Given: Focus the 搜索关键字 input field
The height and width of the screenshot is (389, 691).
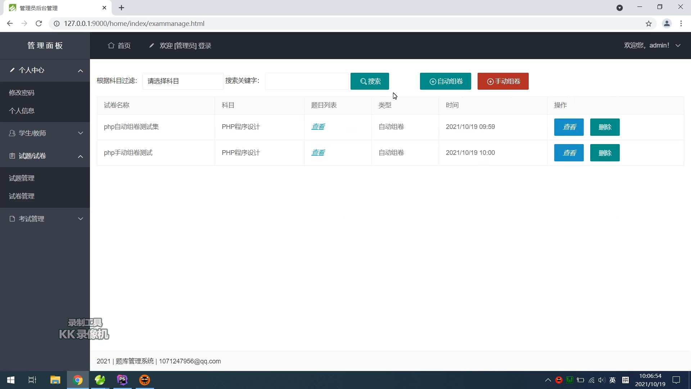Looking at the screenshot, I should tap(307, 81).
